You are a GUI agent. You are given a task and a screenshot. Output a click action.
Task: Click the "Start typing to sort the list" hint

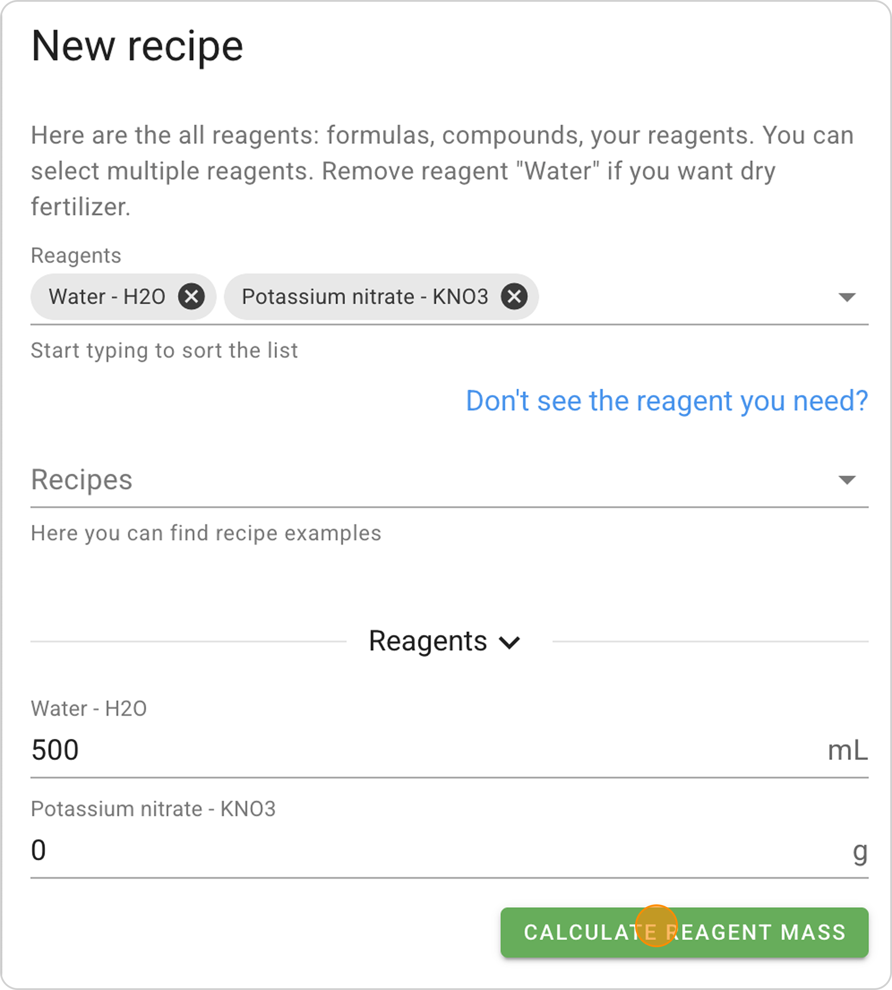[x=164, y=351]
